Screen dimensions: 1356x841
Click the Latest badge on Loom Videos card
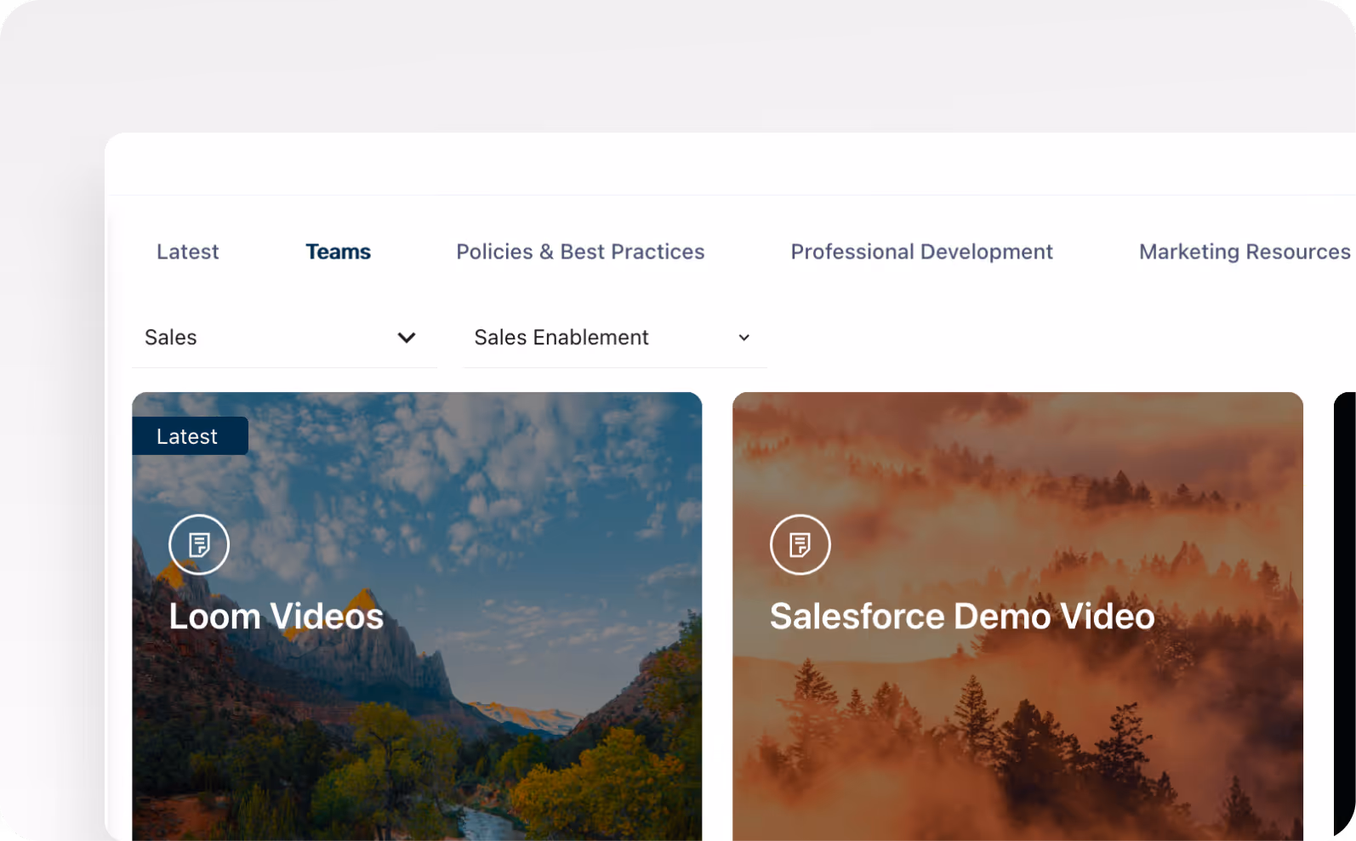click(190, 436)
